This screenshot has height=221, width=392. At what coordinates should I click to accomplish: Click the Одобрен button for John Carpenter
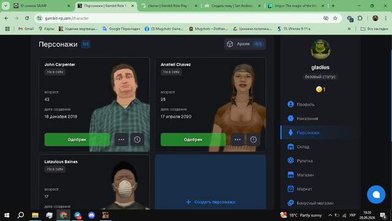77,139
